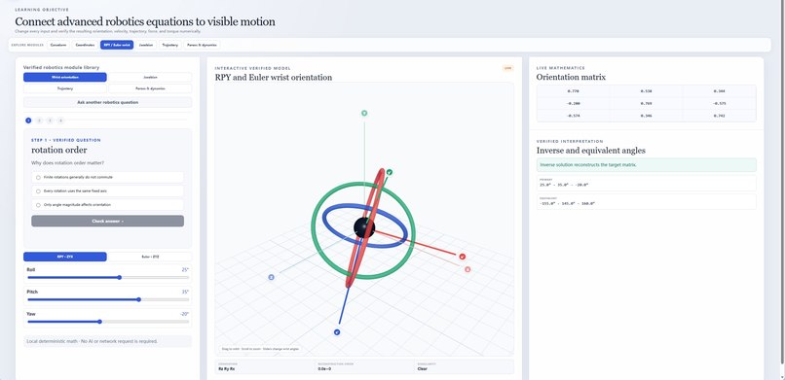Image resolution: width=785 pixels, height=380 pixels.
Task: Select 'Every rotation uses the same fixed axis'
Action: coord(108,190)
